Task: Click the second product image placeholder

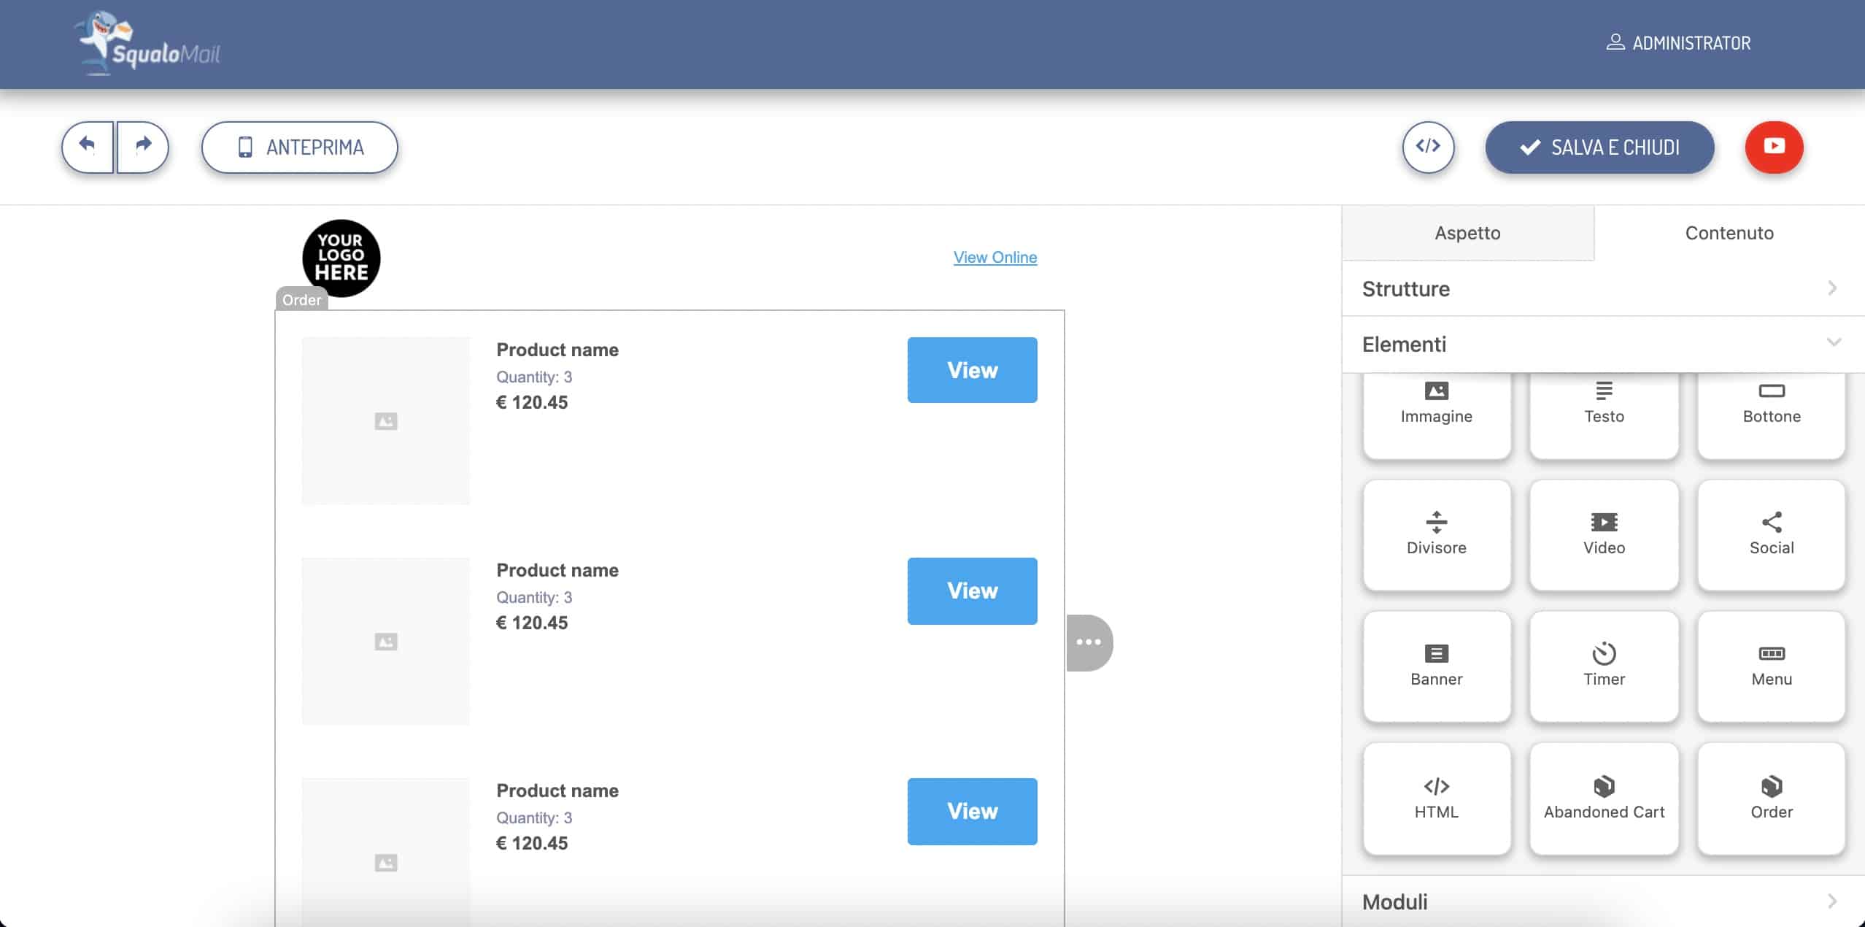Action: [x=385, y=641]
